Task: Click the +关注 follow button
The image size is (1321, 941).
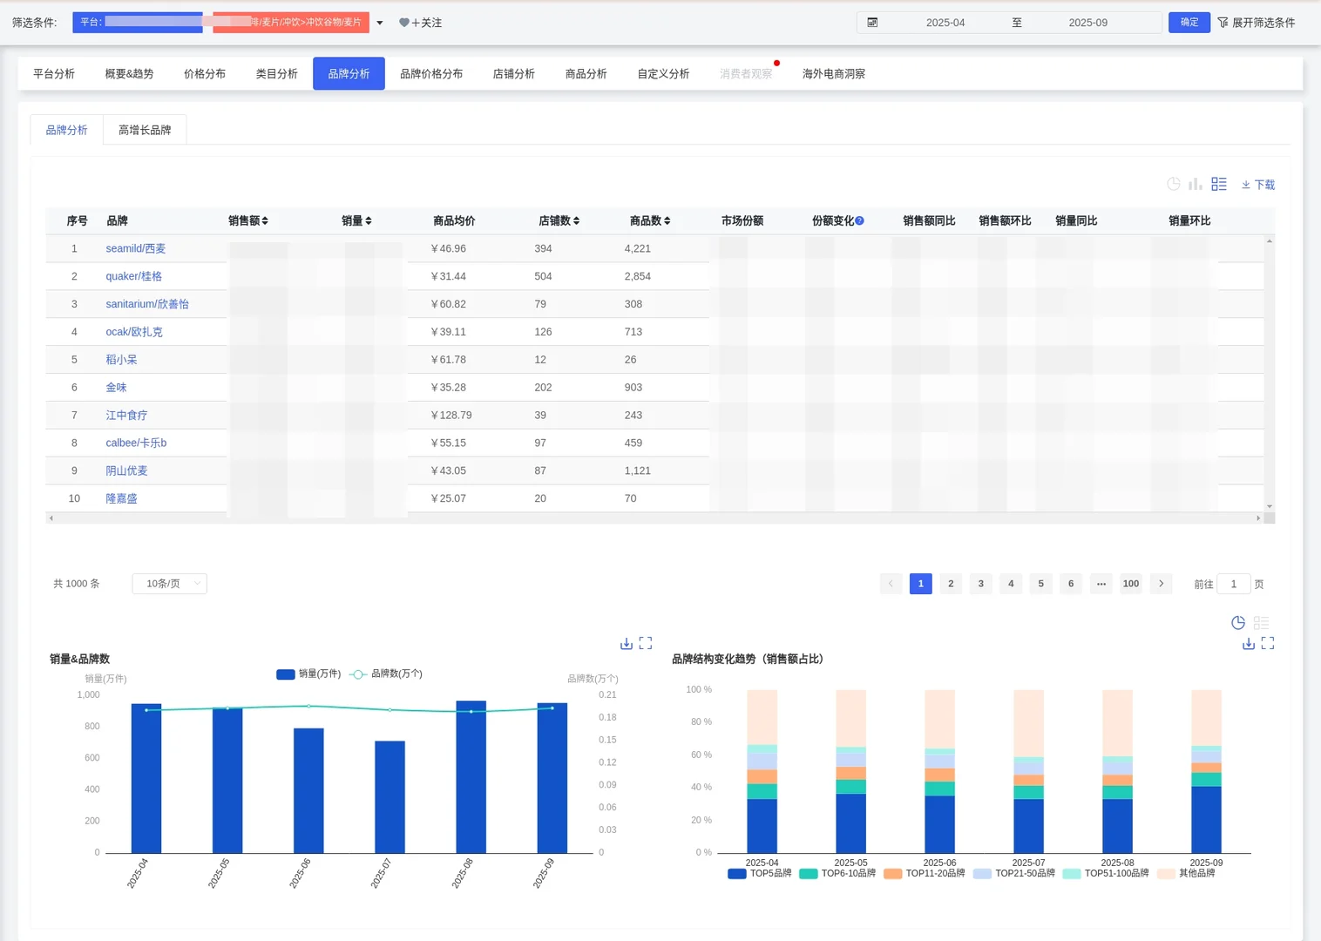Action: pyautogui.click(x=421, y=23)
